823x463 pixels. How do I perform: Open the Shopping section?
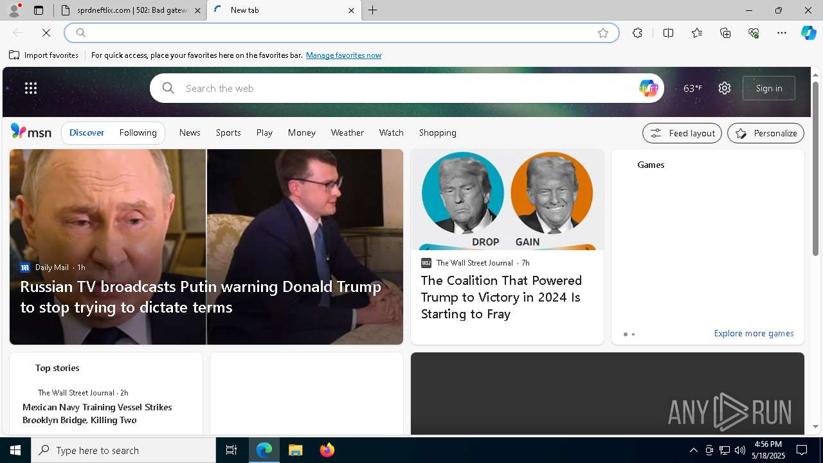438,132
